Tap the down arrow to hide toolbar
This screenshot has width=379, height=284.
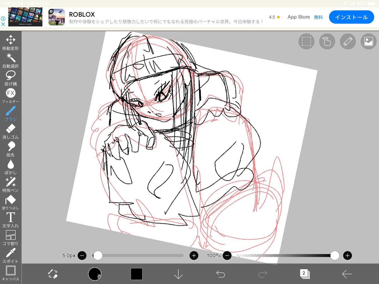(x=178, y=274)
